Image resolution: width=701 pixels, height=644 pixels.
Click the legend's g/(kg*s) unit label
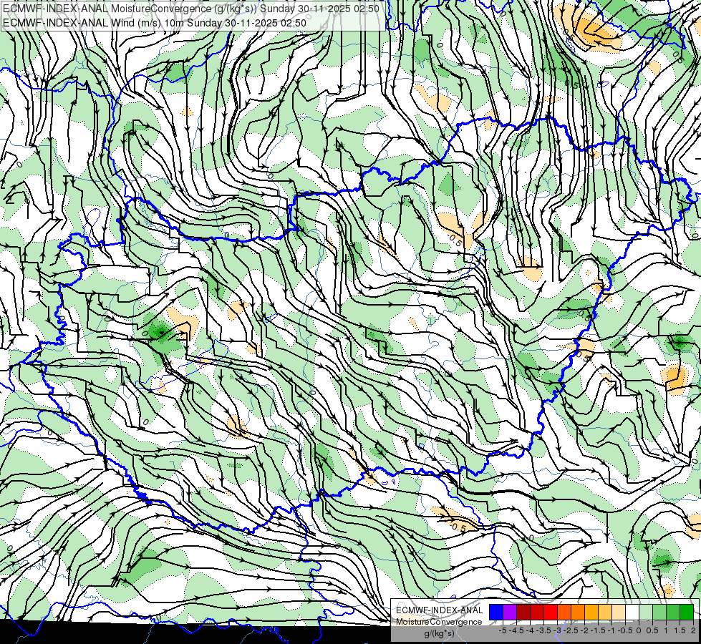439,634
